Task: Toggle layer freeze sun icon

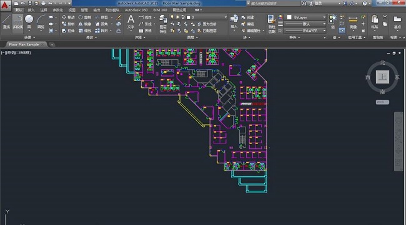Action: click(x=177, y=17)
